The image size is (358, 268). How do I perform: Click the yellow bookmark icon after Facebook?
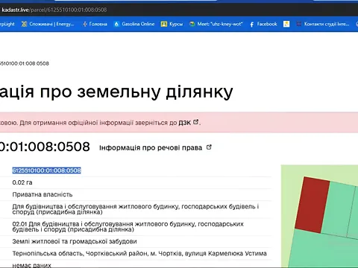(x=286, y=24)
